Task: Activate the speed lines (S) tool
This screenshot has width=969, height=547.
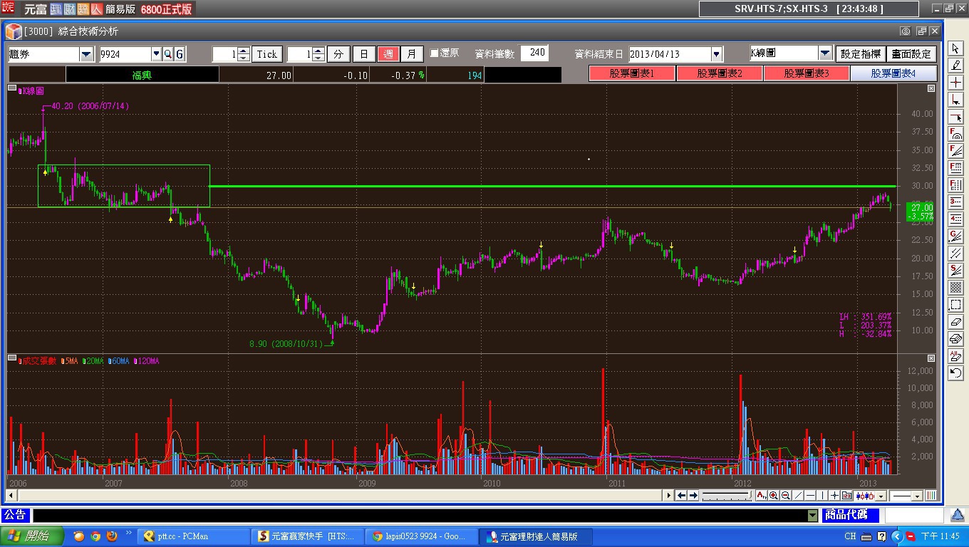Action: tap(955, 271)
